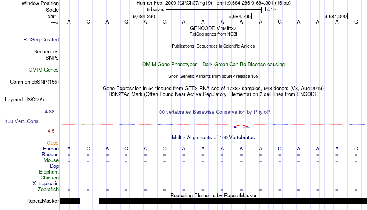
Task: Click the Mouse species label
Action: point(51,160)
